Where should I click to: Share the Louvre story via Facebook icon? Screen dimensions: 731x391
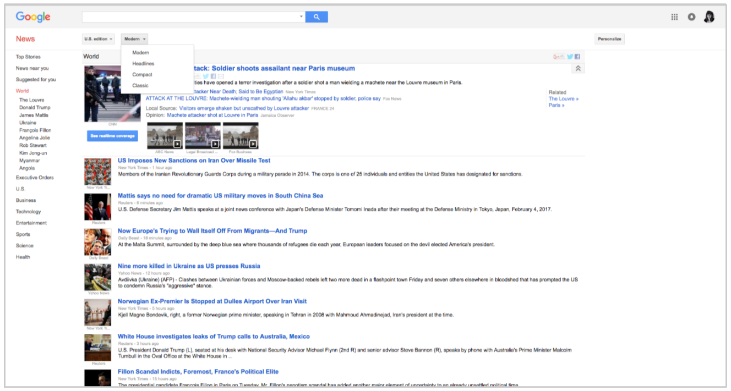(213, 76)
